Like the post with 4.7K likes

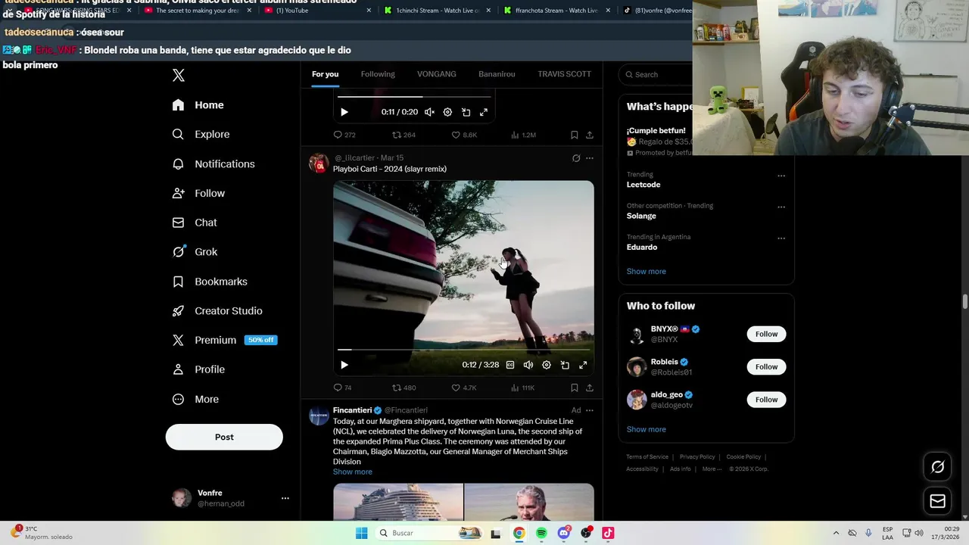[464, 388]
